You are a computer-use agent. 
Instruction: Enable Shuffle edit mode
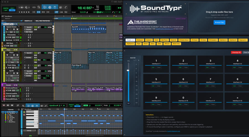[x=6, y=8]
